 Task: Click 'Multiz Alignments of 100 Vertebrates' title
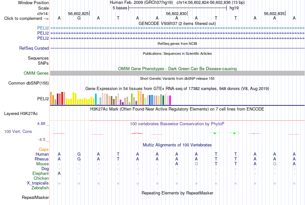(177, 145)
